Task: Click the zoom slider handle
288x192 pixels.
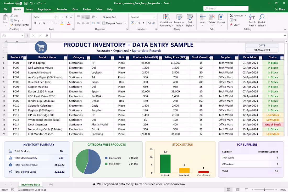Action: 264,190
